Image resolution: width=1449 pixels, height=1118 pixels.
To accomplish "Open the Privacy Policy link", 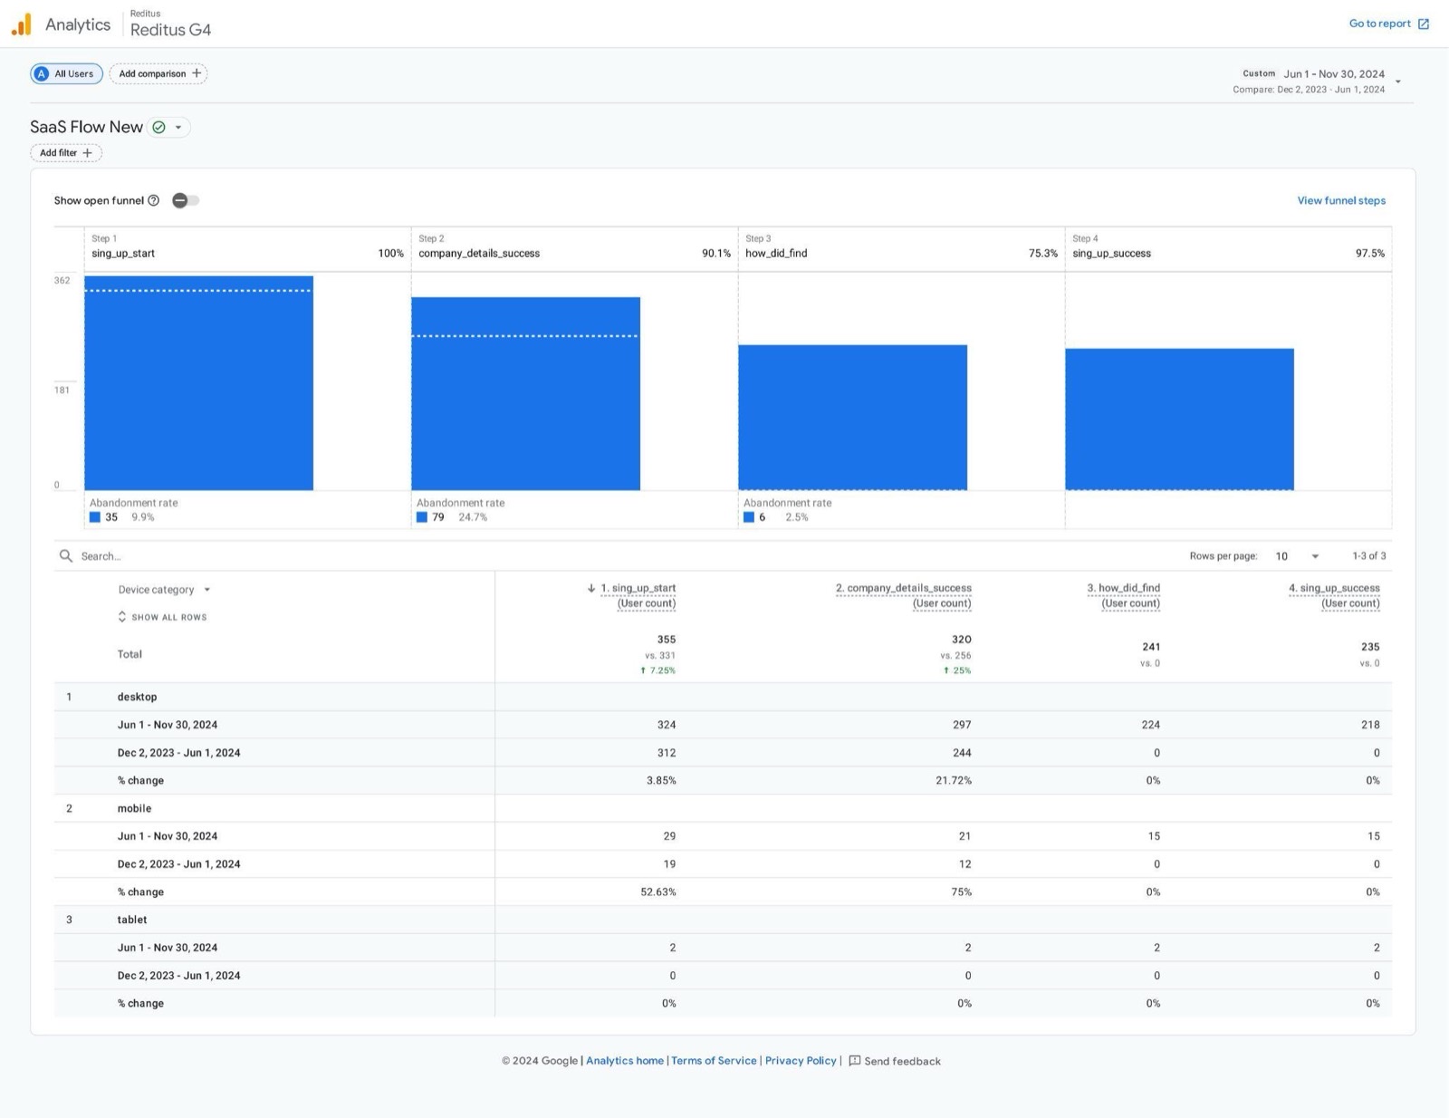I will coord(801,1060).
